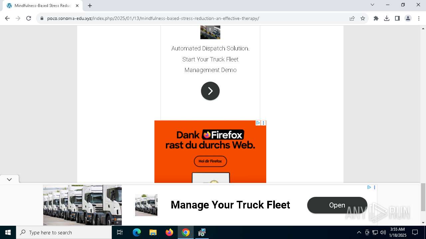Go back to the previous page
This screenshot has width=426, height=239.
7,18
